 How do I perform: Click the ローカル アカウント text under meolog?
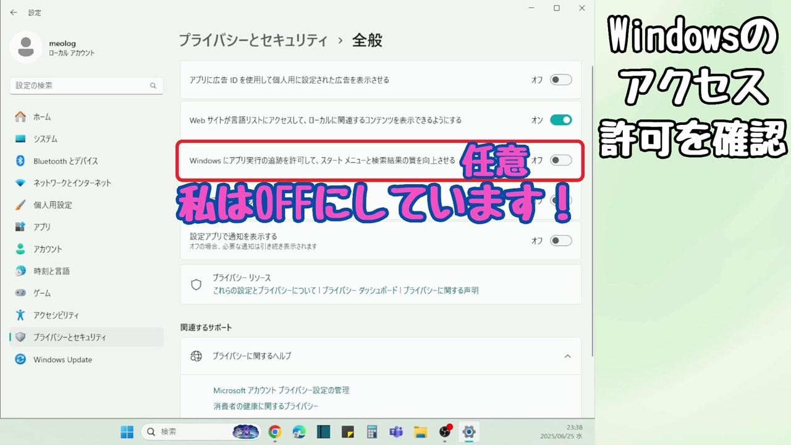click(72, 54)
